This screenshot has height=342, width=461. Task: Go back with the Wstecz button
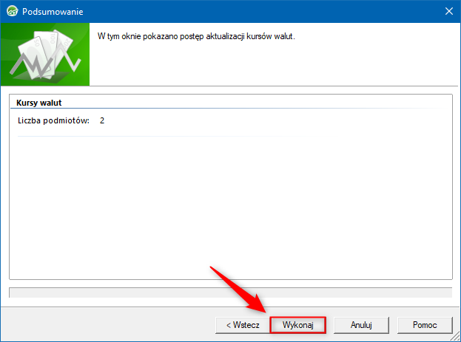click(x=243, y=325)
